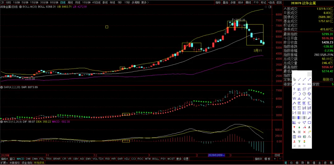The image size is (334, 165).
Task: Open F10 company info
Action: [256, 2]
